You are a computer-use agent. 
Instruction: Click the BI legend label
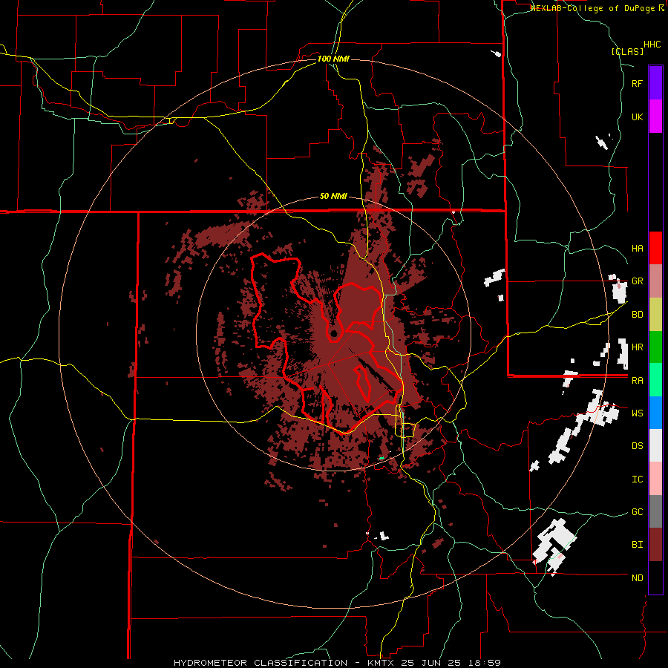click(x=638, y=545)
